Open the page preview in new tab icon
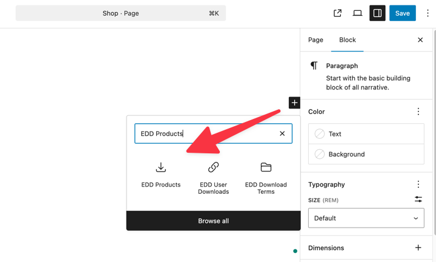Image resolution: width=436 pixels, height=262 pixels. (337, 13)
